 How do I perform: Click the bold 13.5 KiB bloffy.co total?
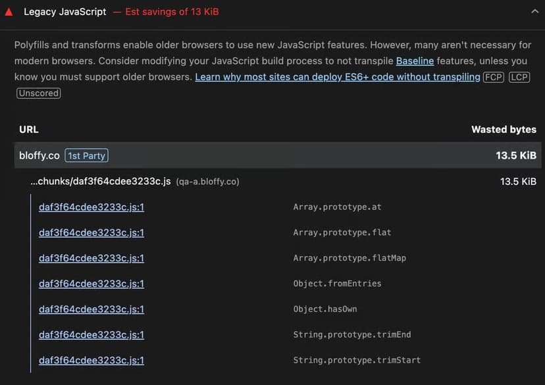(516, 155)
